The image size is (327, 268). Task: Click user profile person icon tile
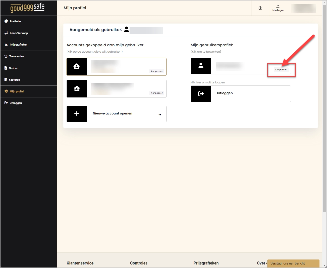point(201,66)
